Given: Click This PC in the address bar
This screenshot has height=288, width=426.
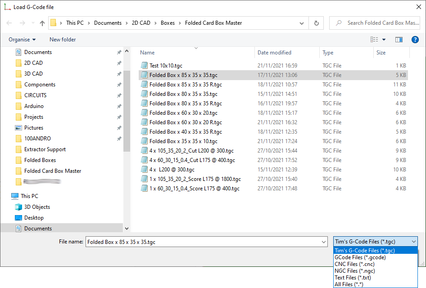Looking at the screenshot, I should tap(75, 23).
